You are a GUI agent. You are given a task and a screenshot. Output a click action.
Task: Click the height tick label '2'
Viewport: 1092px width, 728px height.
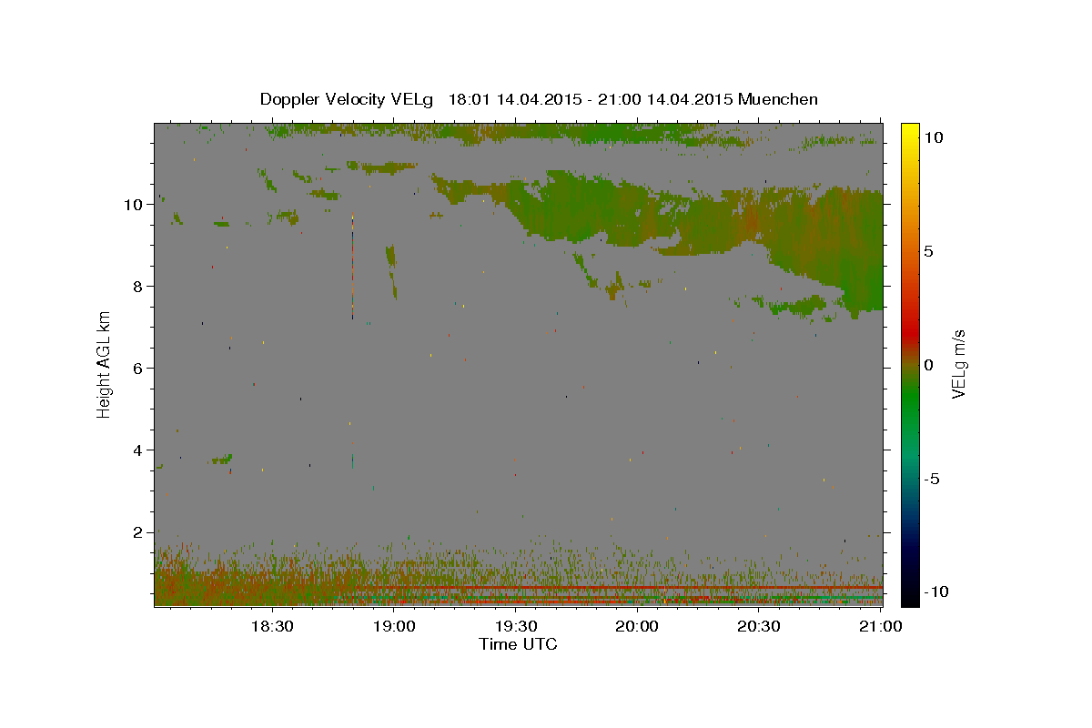137,532
